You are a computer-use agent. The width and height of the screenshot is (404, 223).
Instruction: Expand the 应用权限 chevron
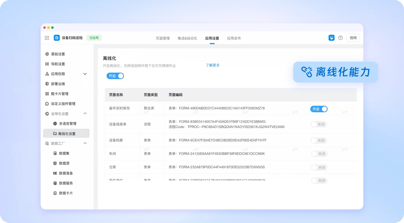(x=85, y=74)
